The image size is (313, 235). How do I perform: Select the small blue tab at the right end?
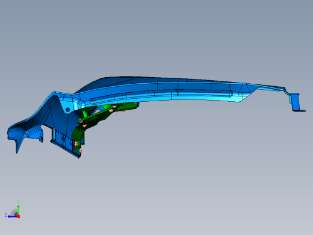click(297, 102)
